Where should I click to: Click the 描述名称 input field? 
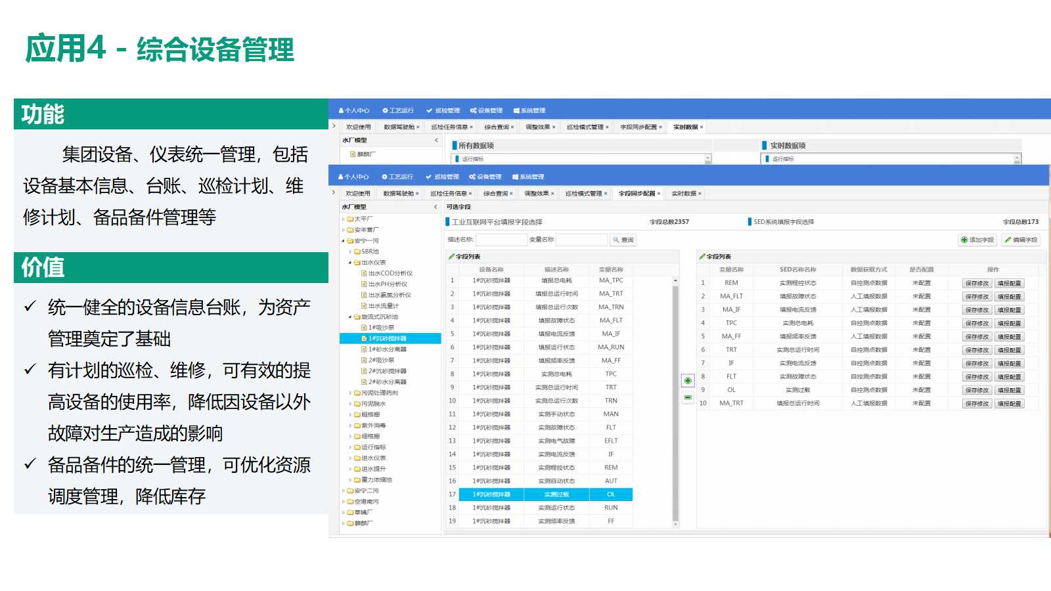pyautogui.click(x=501, y=240)
